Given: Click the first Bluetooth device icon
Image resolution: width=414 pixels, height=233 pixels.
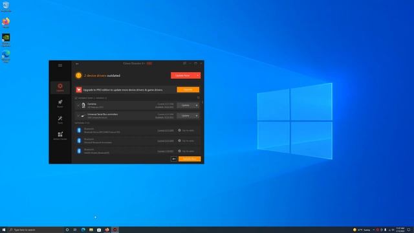Looking at the screenshot, I should click(x=79, y=130).
